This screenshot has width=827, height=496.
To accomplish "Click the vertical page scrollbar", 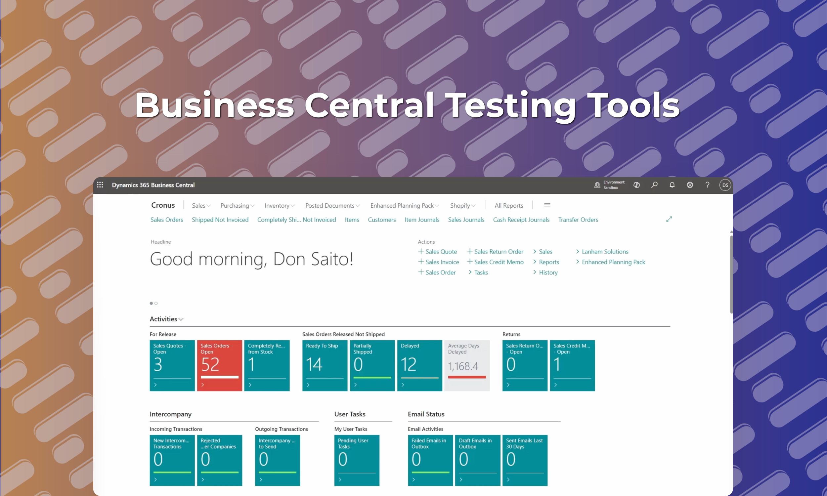I will (731, 274).
